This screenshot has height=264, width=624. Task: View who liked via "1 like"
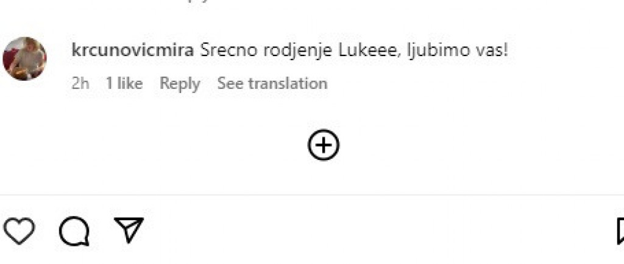point(124,83)
